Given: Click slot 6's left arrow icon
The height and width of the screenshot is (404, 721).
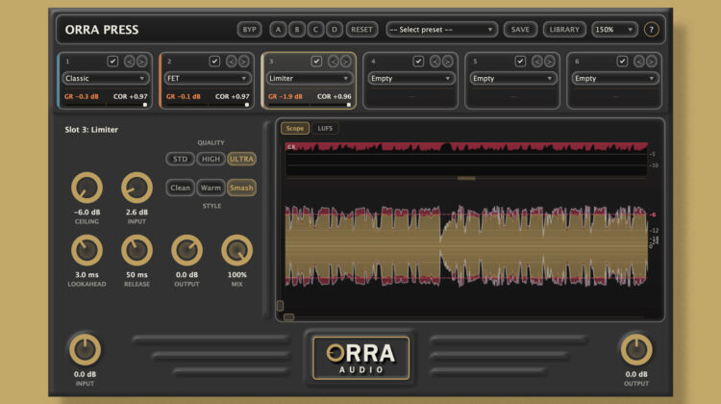Looking at the screenshot, I should tap(639, 62).
